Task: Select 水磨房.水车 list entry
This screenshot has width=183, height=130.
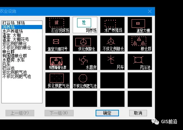Action: tap(22, 60)
